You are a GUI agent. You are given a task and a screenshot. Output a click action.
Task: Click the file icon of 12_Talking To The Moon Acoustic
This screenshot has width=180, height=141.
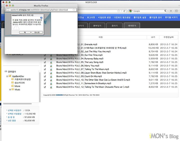click(51, 87)
